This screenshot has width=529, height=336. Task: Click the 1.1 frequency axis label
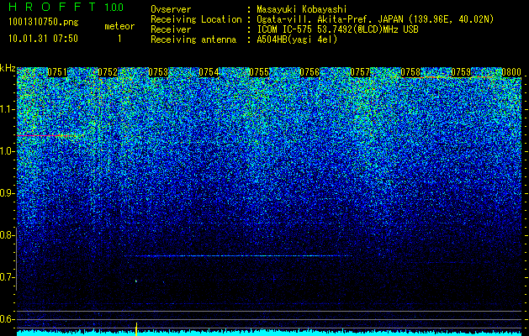[x=7, y=110]
